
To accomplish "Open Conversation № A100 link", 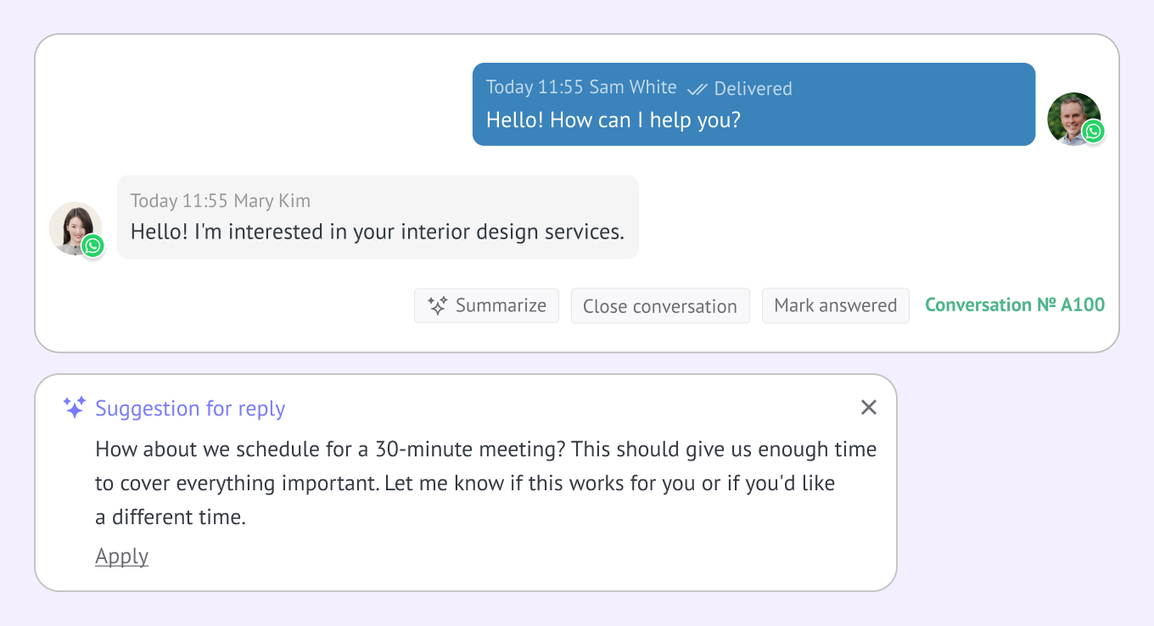I will (1015, 305).
